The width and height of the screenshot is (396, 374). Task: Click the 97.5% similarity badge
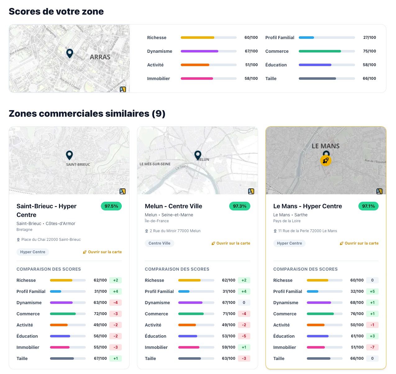coord(111,206)
